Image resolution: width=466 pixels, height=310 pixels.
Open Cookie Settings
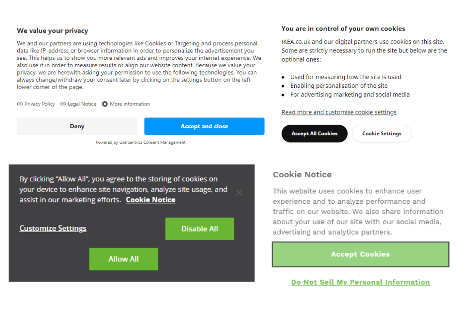point(381,133)
